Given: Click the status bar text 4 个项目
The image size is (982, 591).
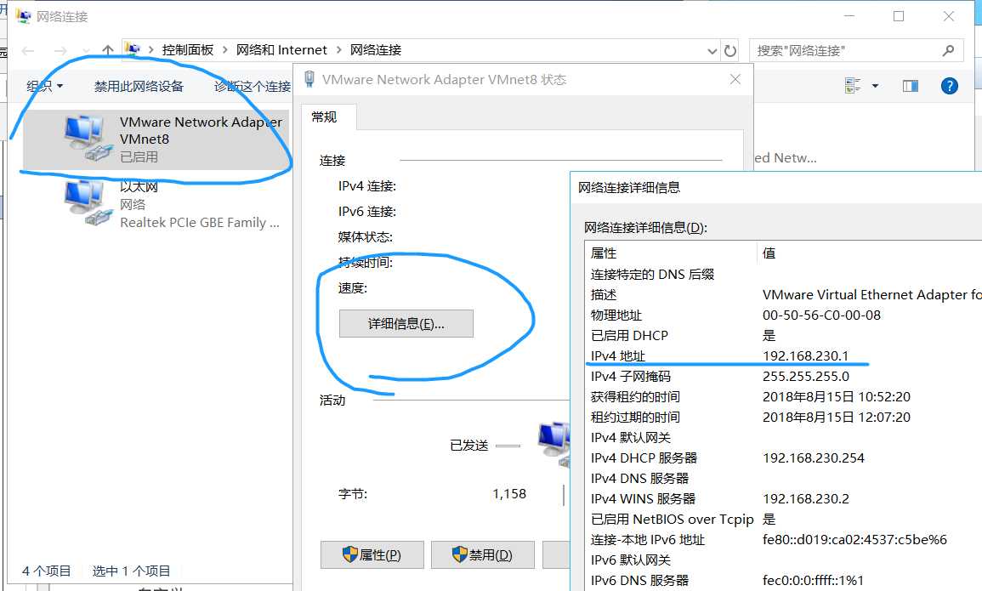Looking at the screenshot, I should (x=47, y=571).
